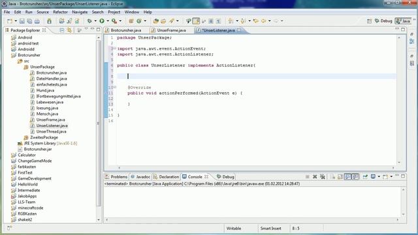Screen dimensions: 418x235
Task: Select Hund.java in Package Explorer
Action: [x=45, y=90]
